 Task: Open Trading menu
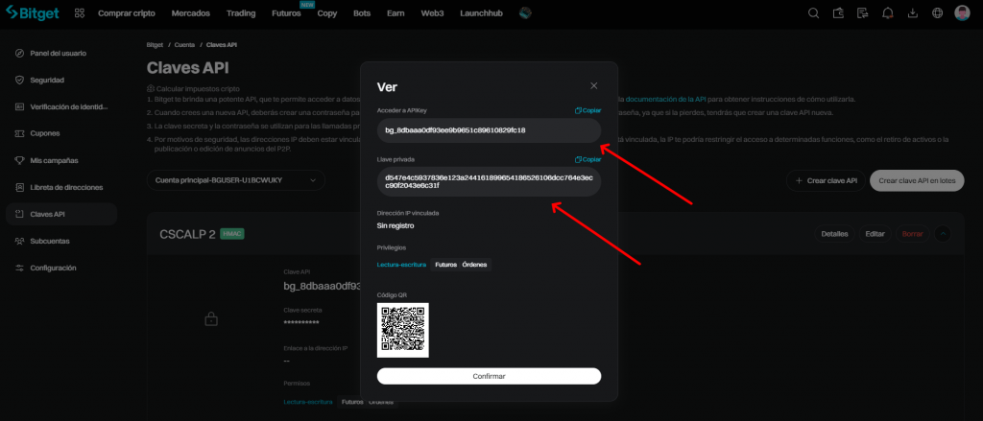[x=241, y=13]
